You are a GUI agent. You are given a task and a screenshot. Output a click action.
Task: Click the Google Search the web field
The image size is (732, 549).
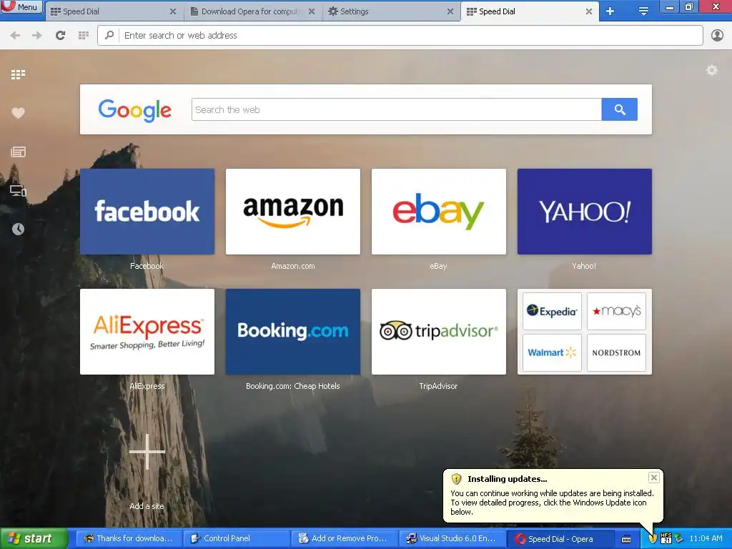[x=396, y=109]
